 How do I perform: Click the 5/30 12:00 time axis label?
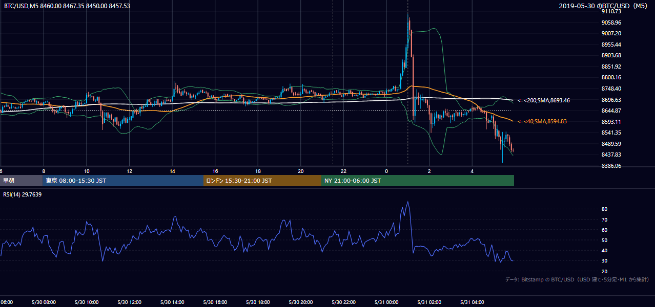pos(129,302)
